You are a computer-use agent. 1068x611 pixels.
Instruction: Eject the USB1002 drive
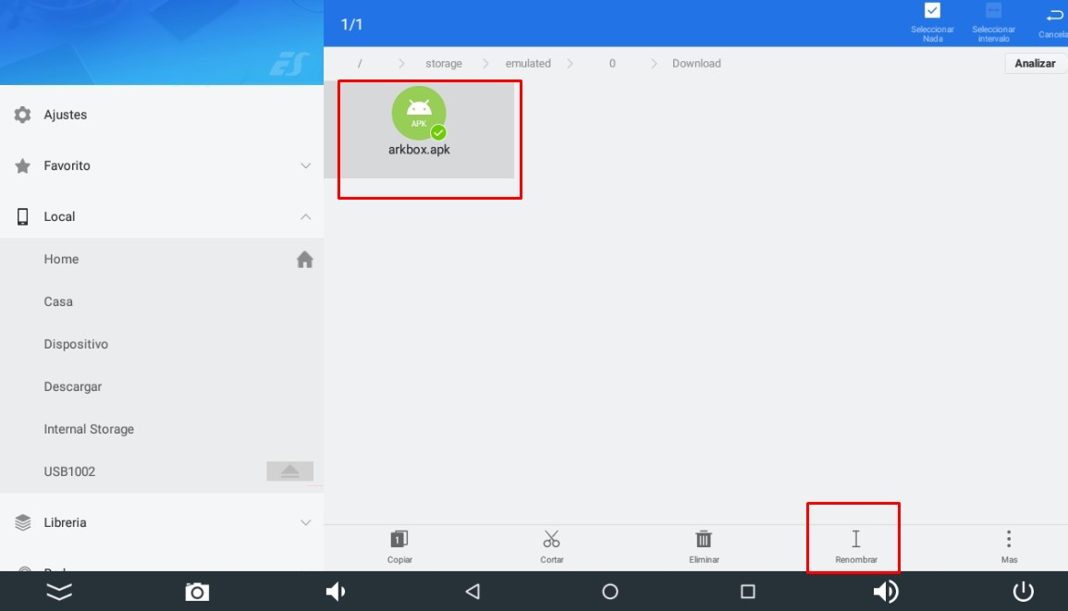(289, 471)
